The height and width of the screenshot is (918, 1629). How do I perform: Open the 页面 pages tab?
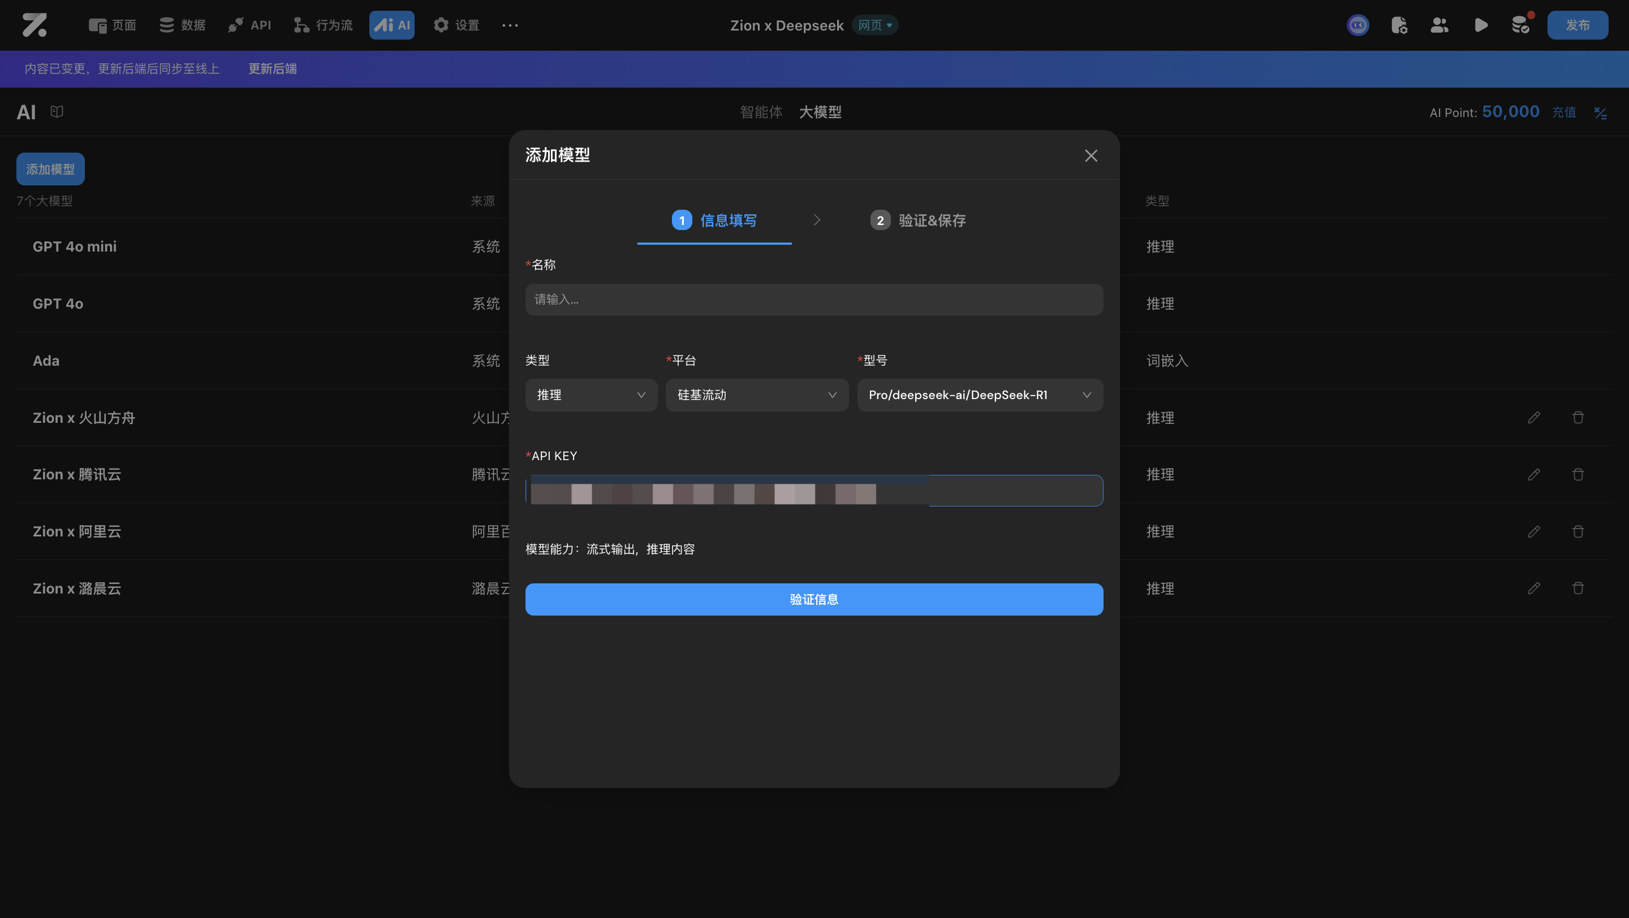(112, 25)
